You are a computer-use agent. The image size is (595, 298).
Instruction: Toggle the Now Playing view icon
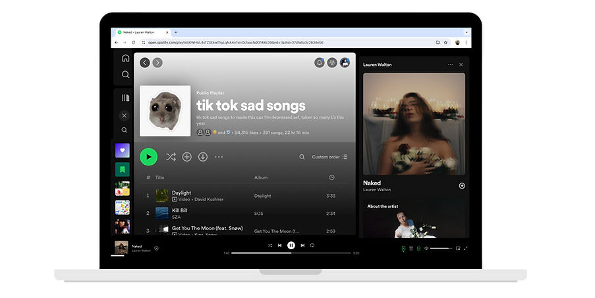403,249
